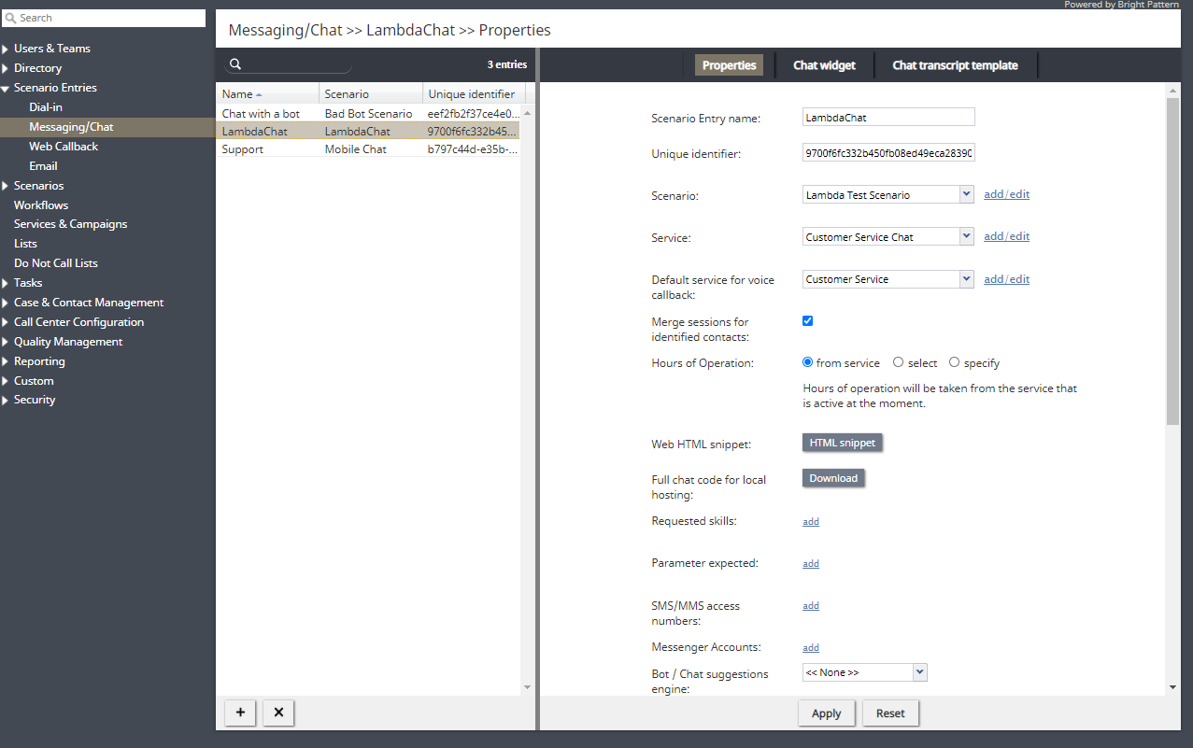This screenshot has height=748, width=1193.
Task: Switch to the Chat widget tab
Action: 824,65
